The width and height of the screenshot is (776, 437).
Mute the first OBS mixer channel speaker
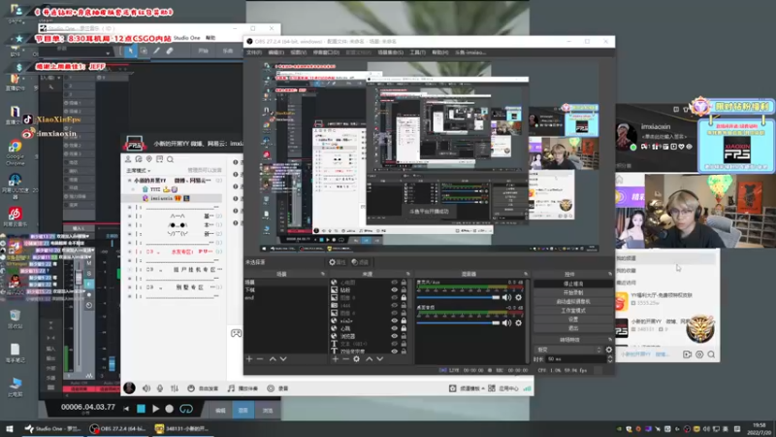(x=506, y=297)
